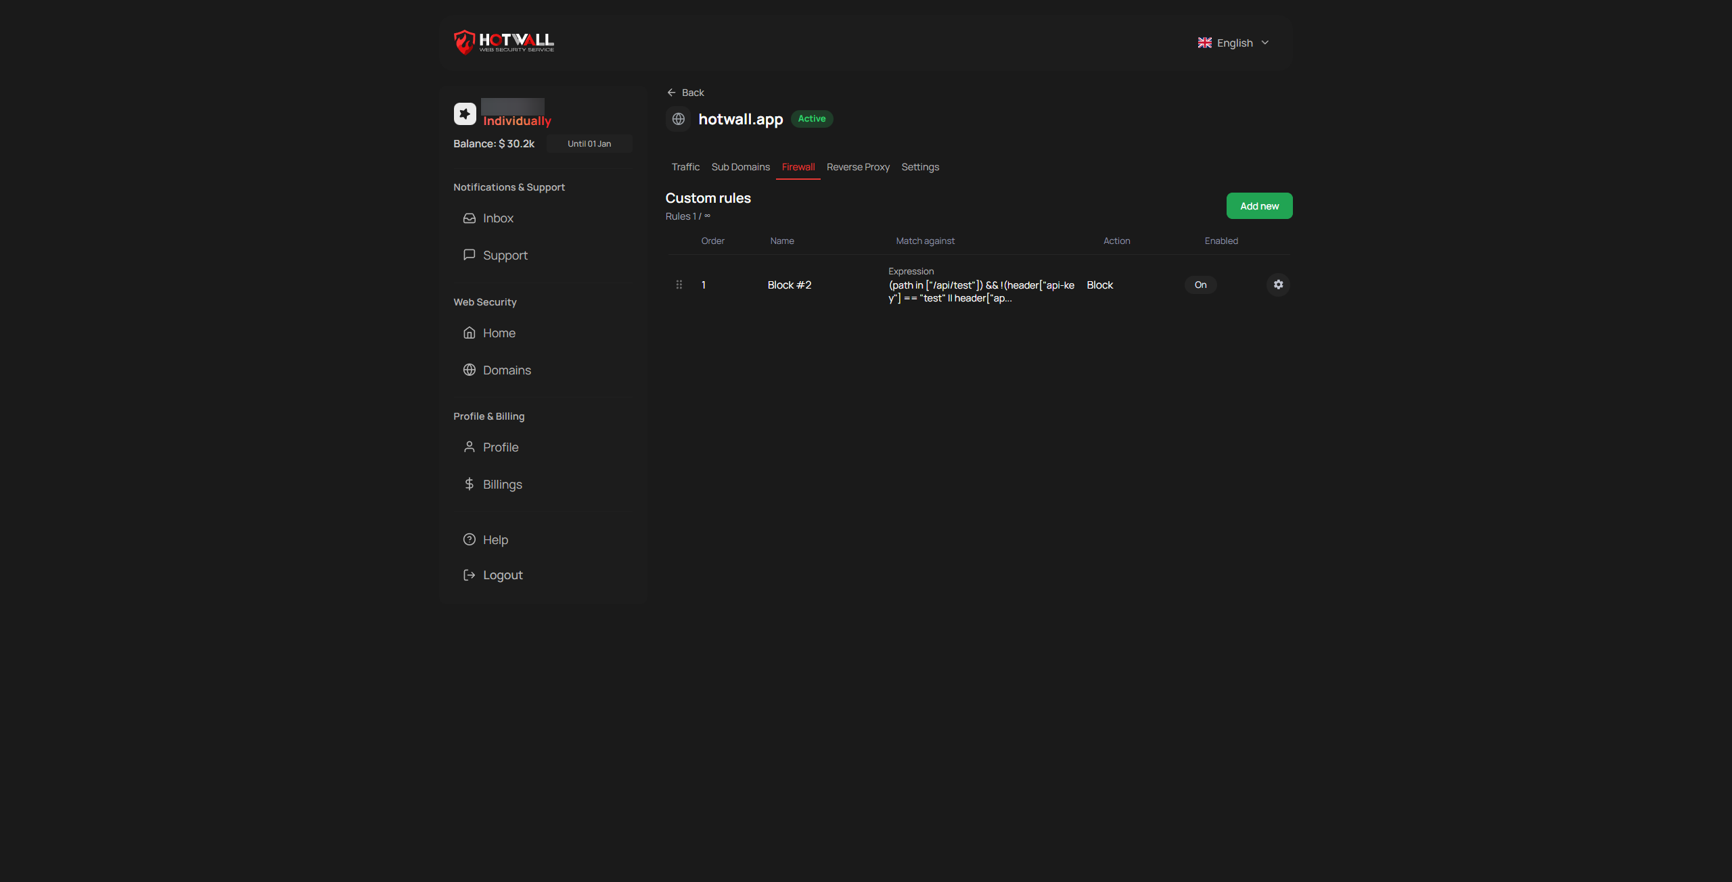
Task: Click the globe icon beside hotwall.app
Action: [x=678, y=119]
